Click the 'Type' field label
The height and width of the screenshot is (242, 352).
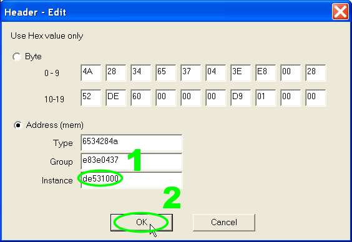pyautogui.click(x=63, y=143)
